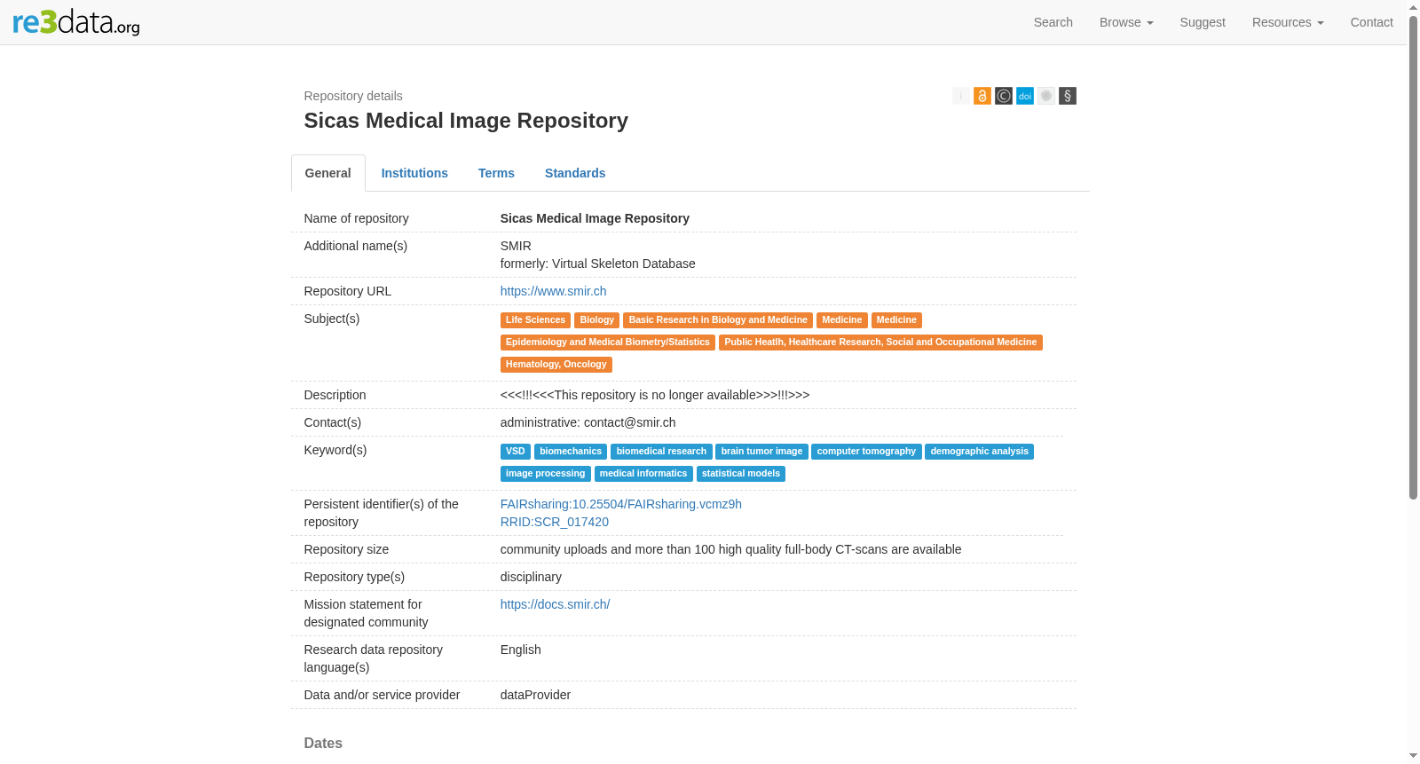
Task: Click the biomechanics keyword tag
Action: (571, 452)
